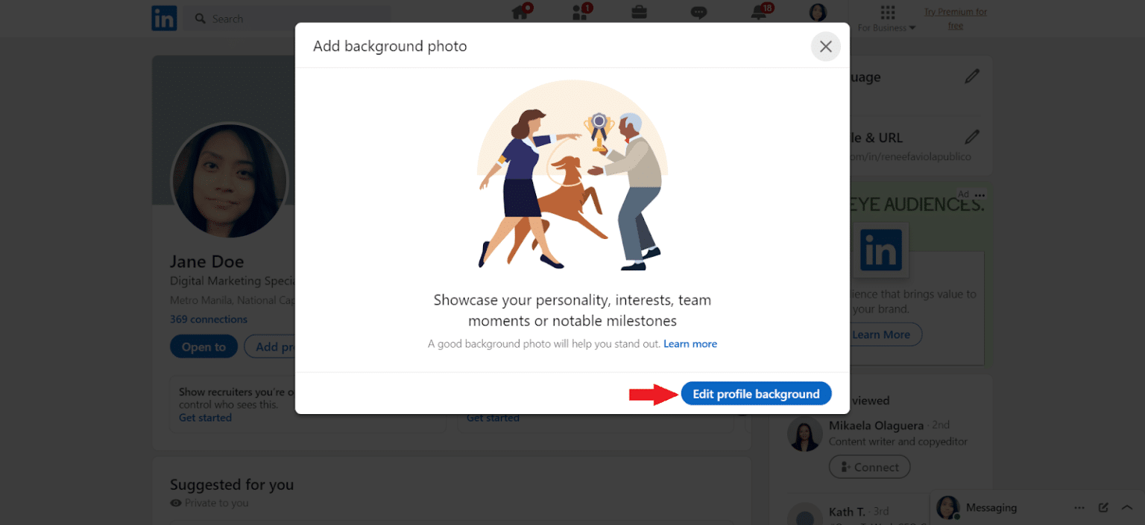Open the For Business grid icon

(x=886, y=12)
